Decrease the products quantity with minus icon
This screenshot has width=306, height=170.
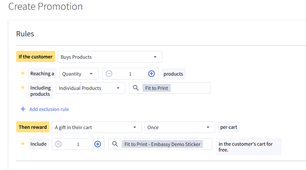[x=109, y=74]
